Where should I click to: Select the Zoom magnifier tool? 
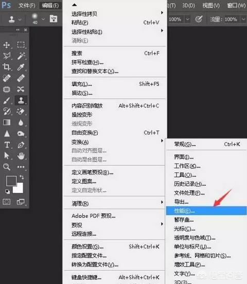tap(7, 167)
